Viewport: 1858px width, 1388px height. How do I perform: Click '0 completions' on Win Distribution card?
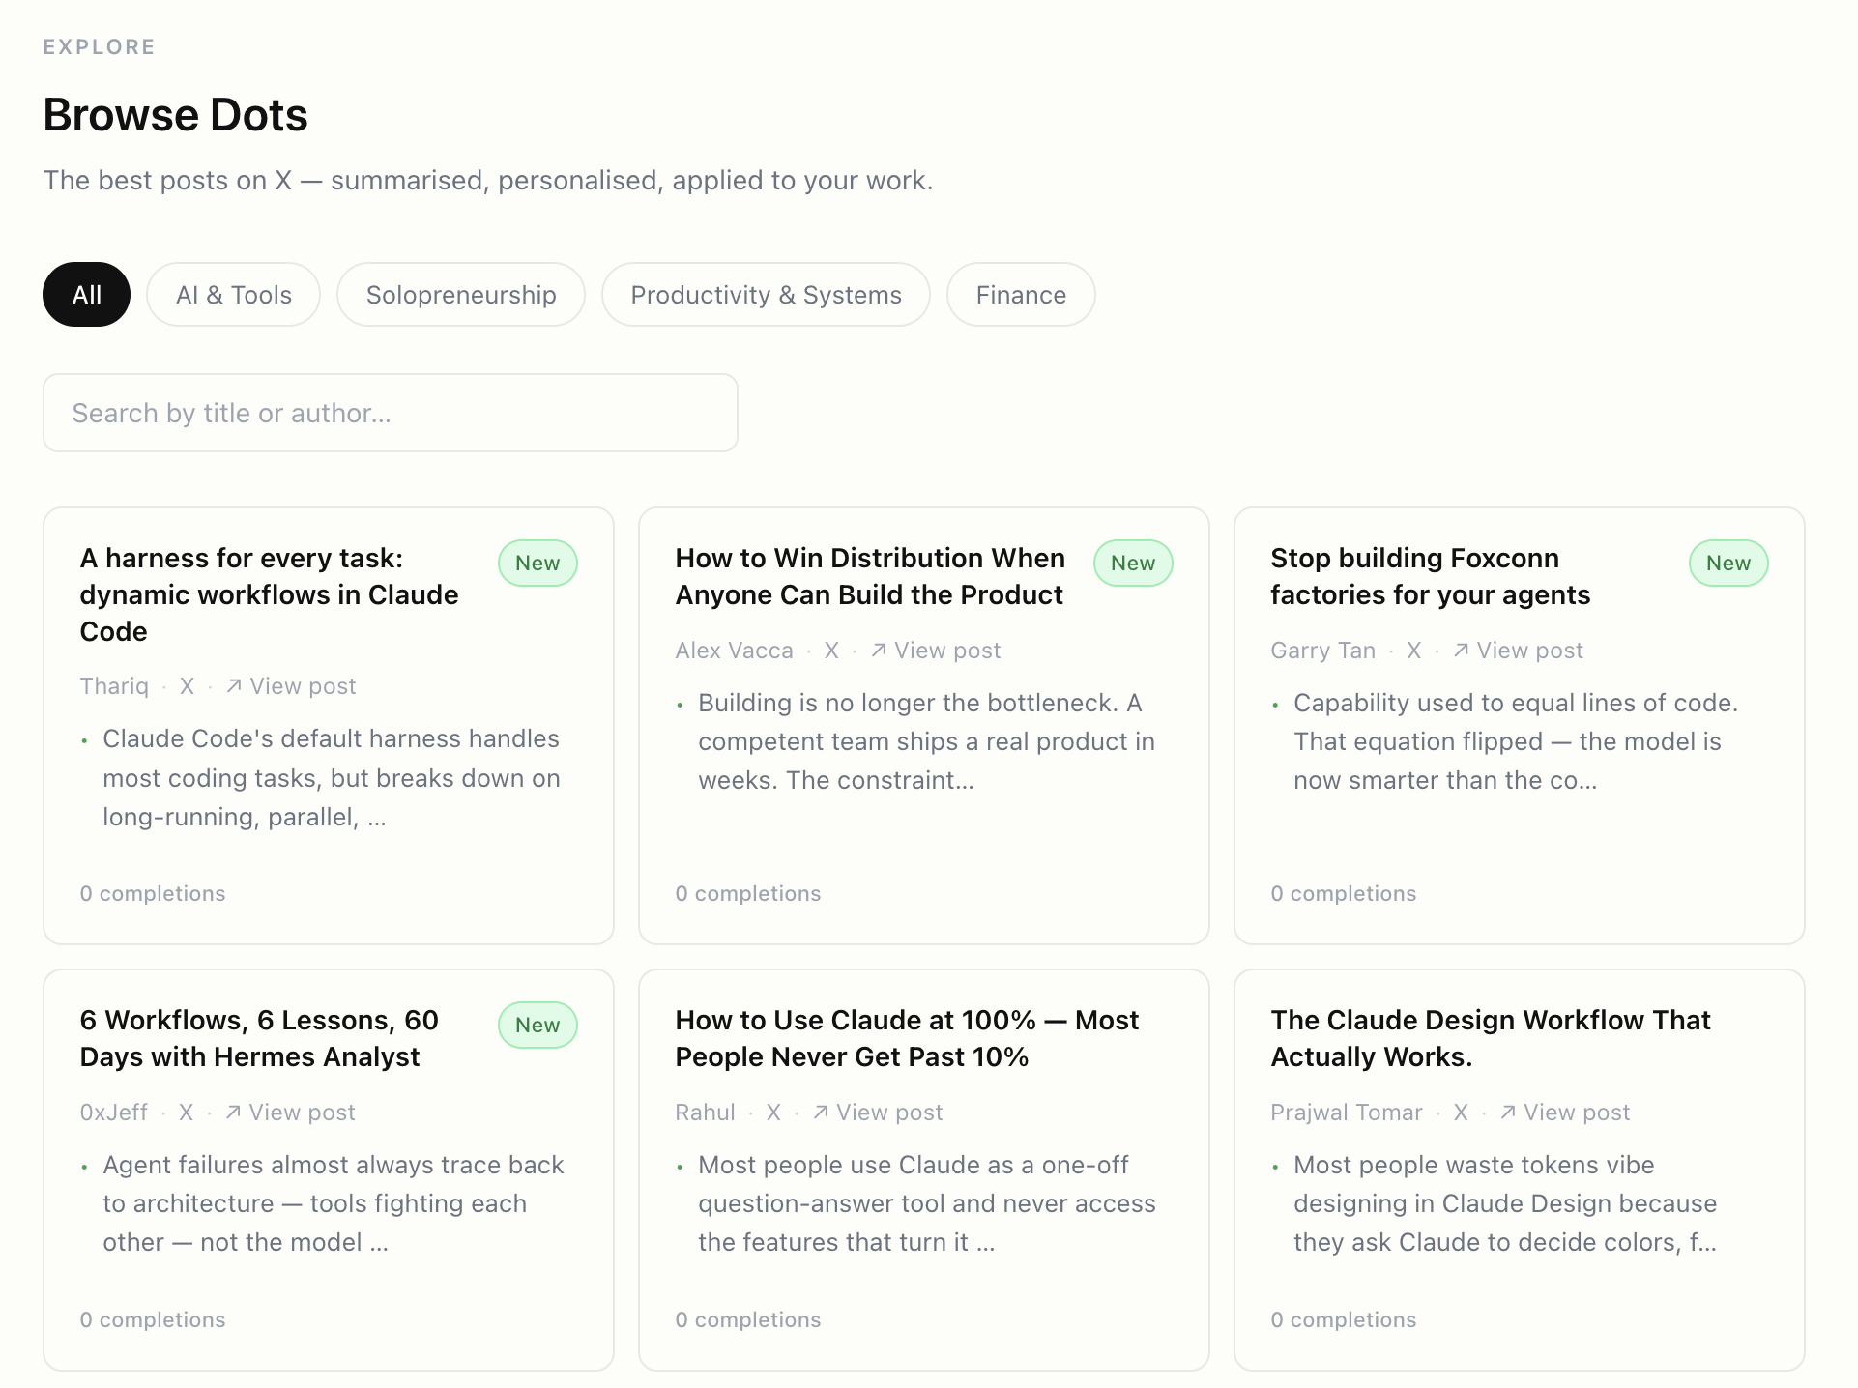coord(748,893)
